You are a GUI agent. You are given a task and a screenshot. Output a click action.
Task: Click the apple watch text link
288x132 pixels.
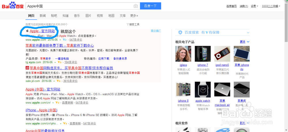tap(203, 101)
